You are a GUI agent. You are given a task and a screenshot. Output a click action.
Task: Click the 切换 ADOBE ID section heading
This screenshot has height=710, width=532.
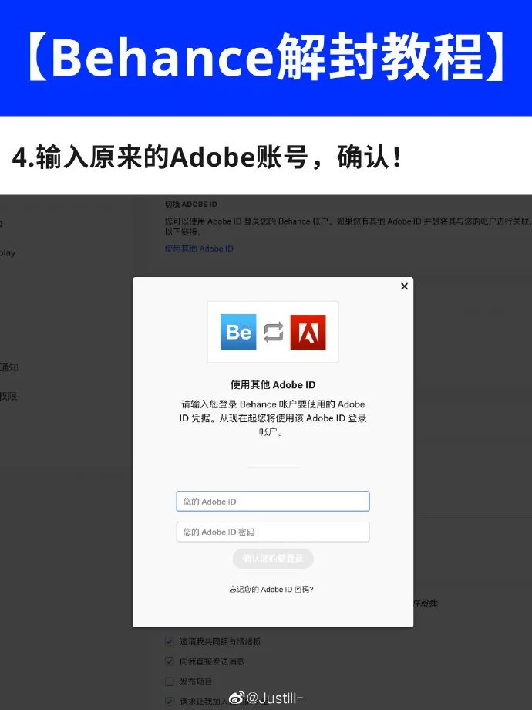(x=191, y=205)
